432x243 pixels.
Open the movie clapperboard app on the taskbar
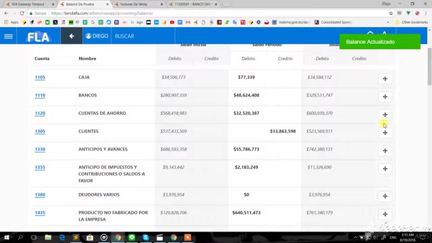pos(159,238)
